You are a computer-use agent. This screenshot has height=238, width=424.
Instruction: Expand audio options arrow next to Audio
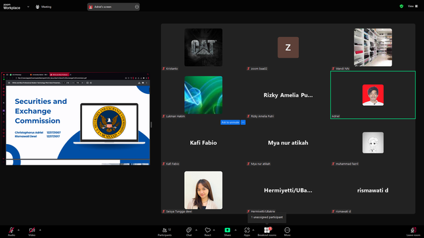tap(19, 230)
